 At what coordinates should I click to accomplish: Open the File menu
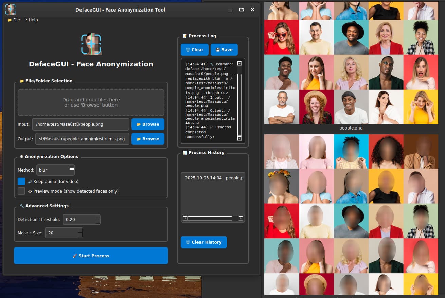[14, 20]
